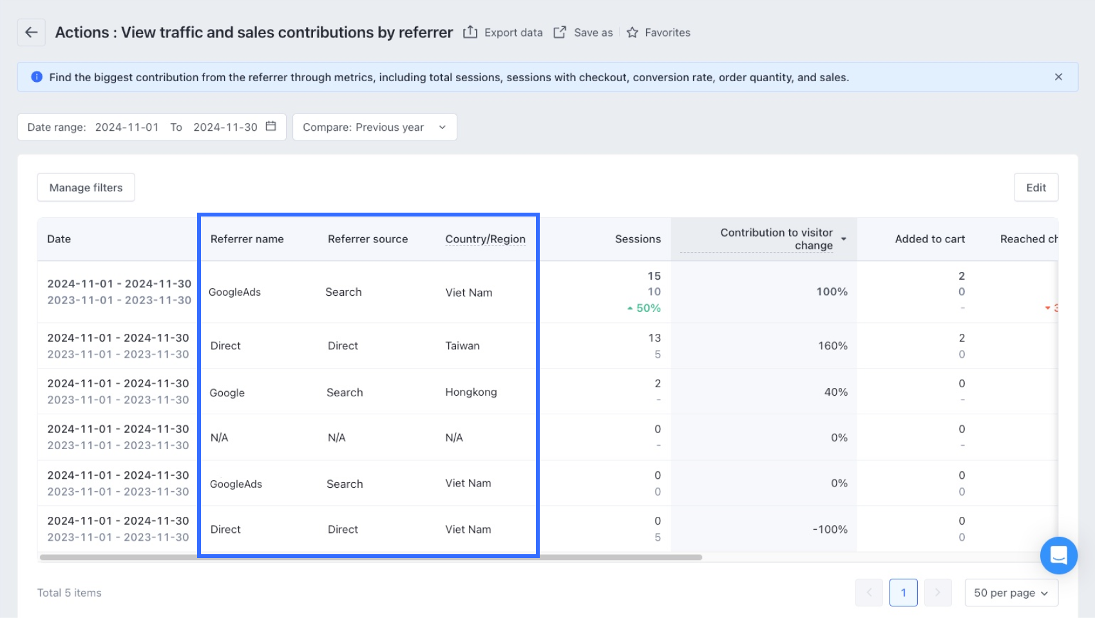Click the Save as icon
Image resolution: width=1095 pixels, height=618 pixels.
click(x=560, y=32)
